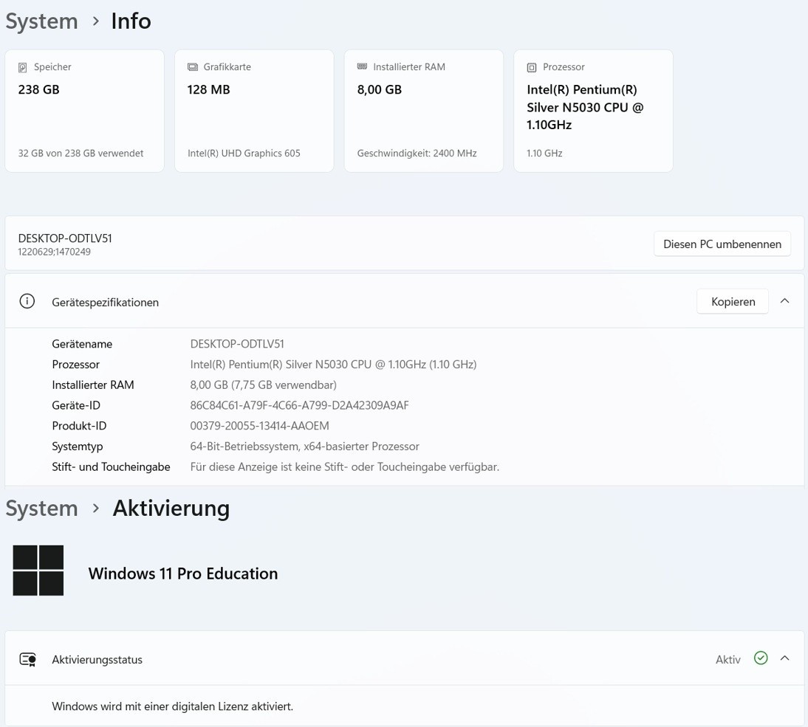
Task: Click the Stift- und Toucheingabe label
Action: [111, 467]
